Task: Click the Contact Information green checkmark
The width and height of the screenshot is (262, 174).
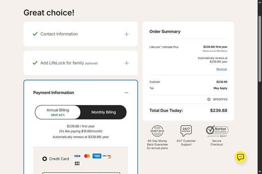Action: click(x=35, y=34)
